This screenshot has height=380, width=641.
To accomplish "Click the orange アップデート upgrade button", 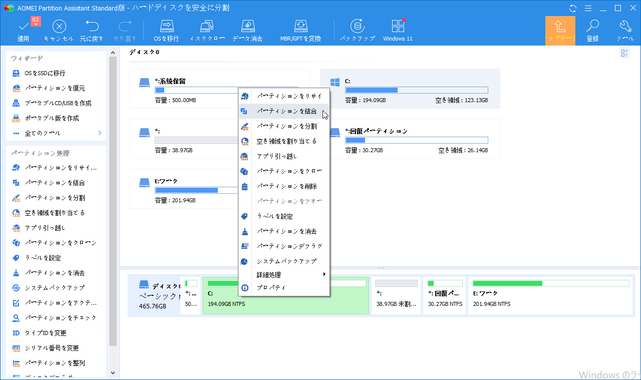I will click(560, 31).
